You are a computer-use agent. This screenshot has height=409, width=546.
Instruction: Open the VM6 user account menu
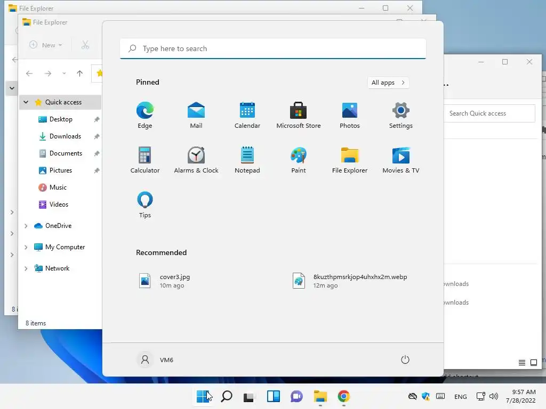[x=156, y=359]
